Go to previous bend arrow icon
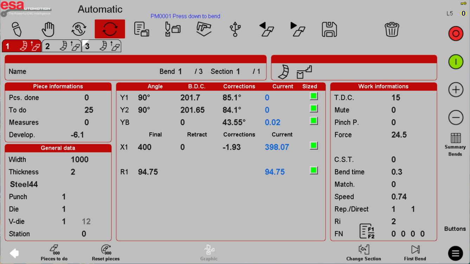The height and width of the screenshot is (264, 470). pyautogui.click(x=266, y=29)
